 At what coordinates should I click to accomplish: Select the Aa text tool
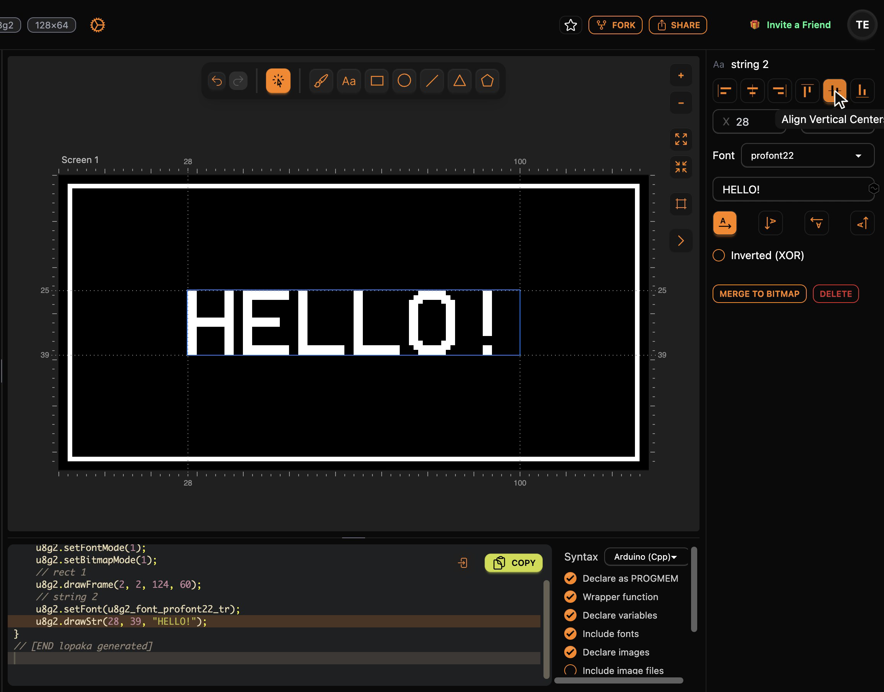[x=349, y=81]
